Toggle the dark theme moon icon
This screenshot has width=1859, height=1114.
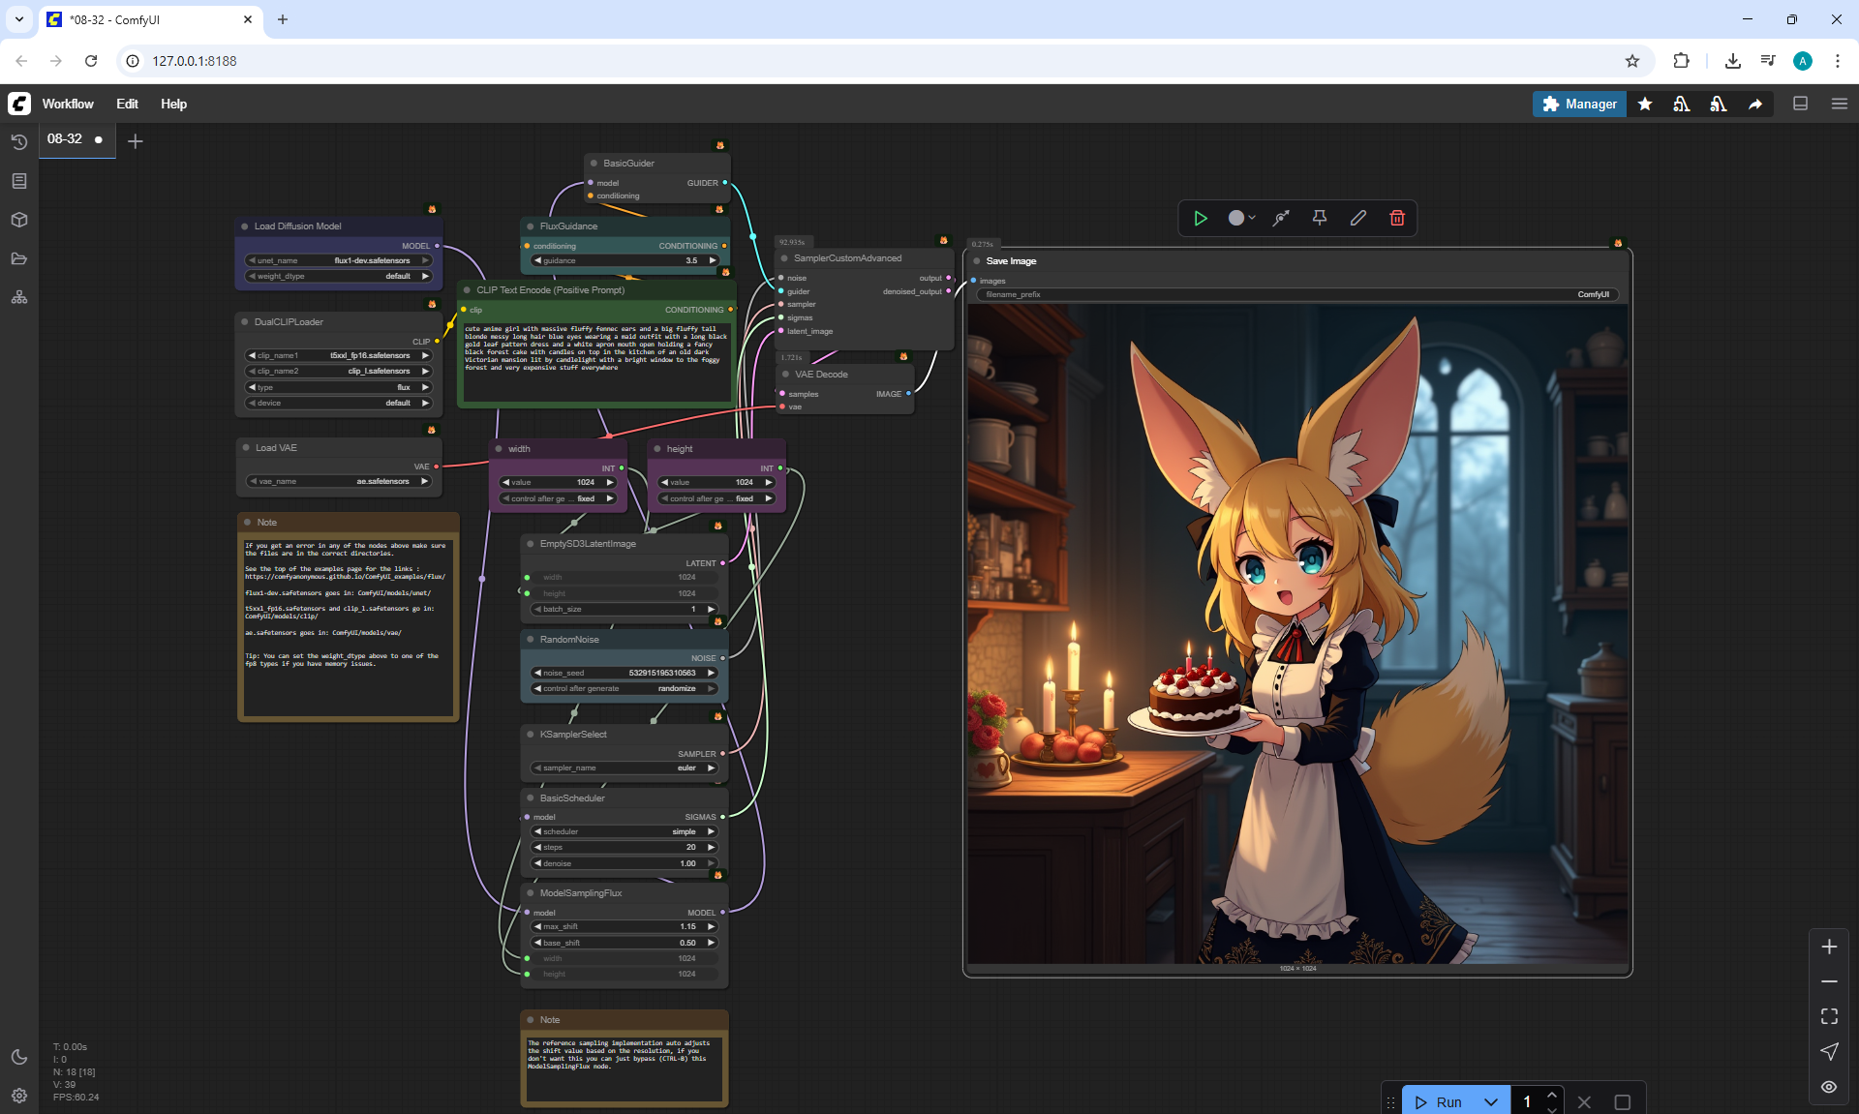tap(18, 1057)
